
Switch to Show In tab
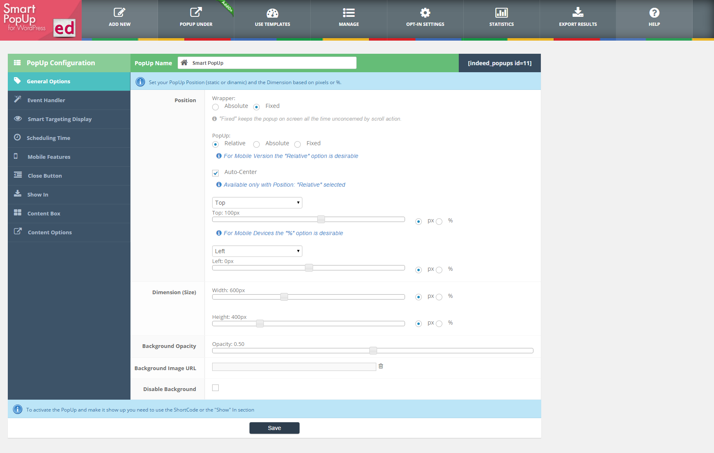pyautogui.click(x=69, y=194)
